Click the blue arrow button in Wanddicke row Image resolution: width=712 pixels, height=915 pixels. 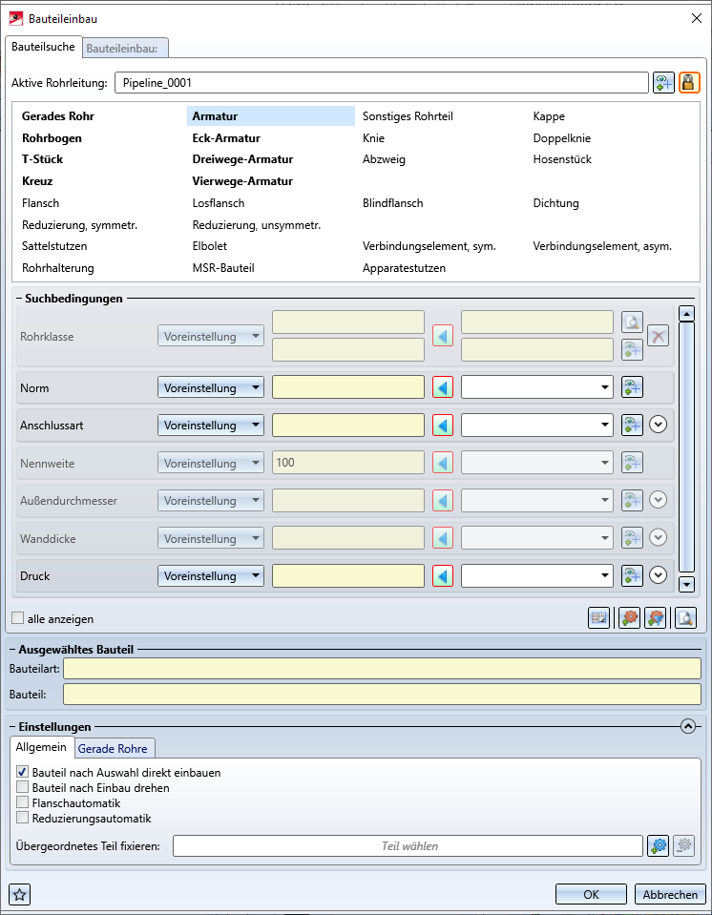click(x=443, y=538)
